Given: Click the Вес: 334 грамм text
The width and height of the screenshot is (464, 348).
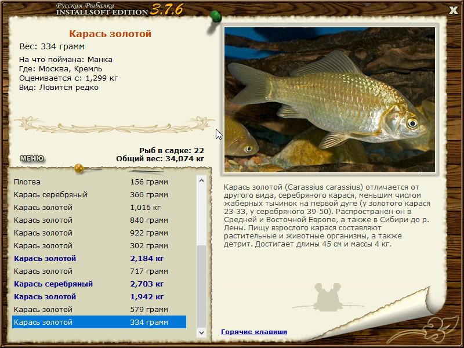Looking at the screenshot, I should point(52,46).
